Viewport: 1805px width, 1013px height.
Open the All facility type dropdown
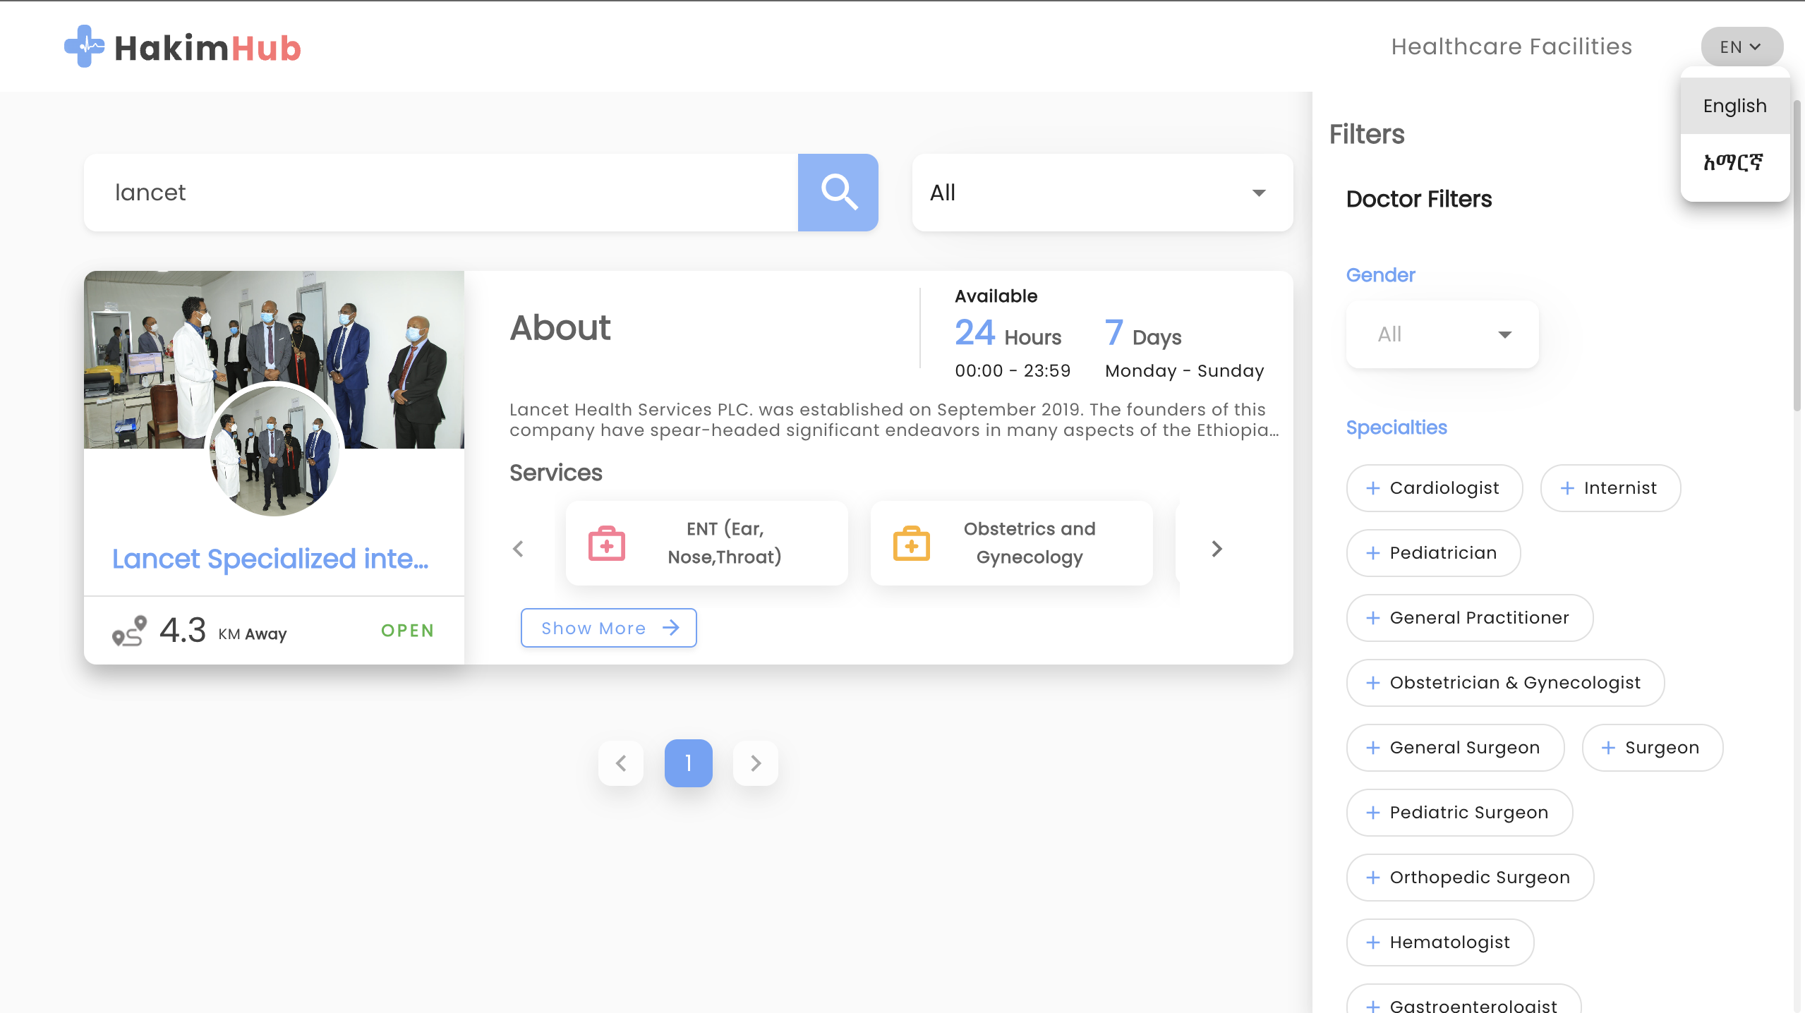click(x=1101, y=193)
